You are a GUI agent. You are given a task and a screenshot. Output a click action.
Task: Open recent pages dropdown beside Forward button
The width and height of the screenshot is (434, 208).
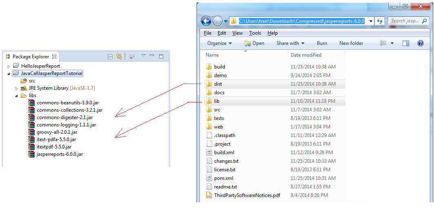(x=226, y=21)
